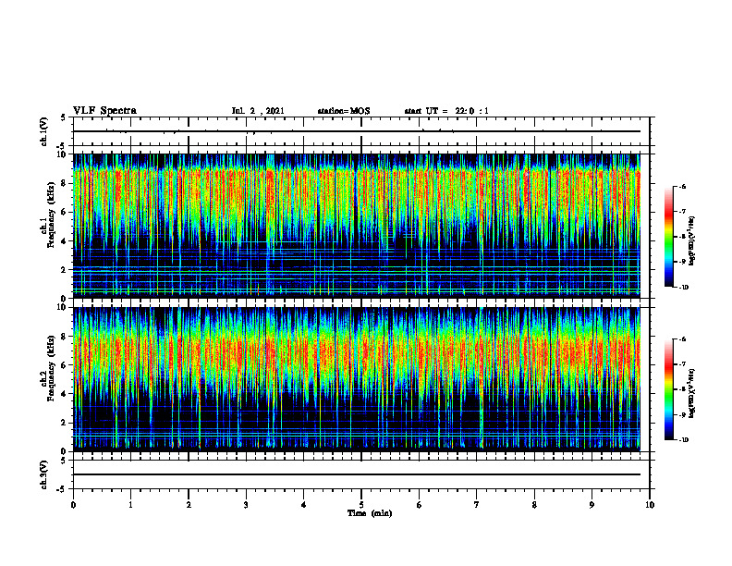This screenshot has height=566, width=732.
Task: Click the ch.1(V) voltage waveform trace
Action: 357,131
